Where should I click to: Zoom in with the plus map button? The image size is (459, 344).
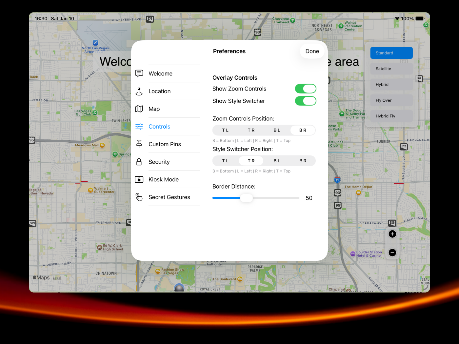click(x=392, y=234)
